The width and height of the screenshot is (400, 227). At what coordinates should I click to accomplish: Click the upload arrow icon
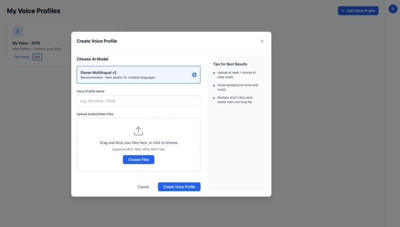[x=138, y=131]
